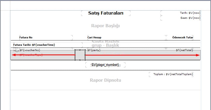Select the $V{page_number} field
Viewport: 211px width, 110px height.
coord(105,65)
